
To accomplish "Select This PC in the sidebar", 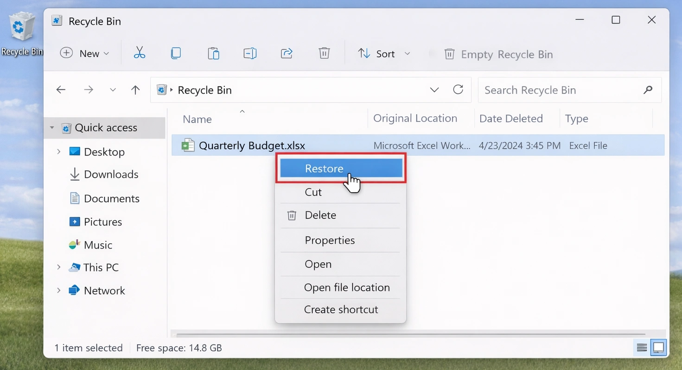I will (x=101, y=267).
